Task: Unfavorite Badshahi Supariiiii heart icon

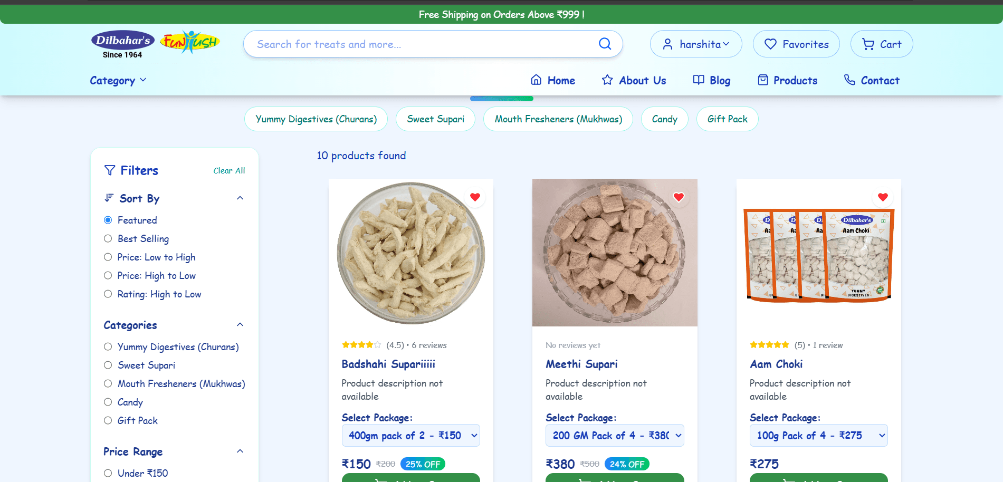Action: (x=475, y=197)
